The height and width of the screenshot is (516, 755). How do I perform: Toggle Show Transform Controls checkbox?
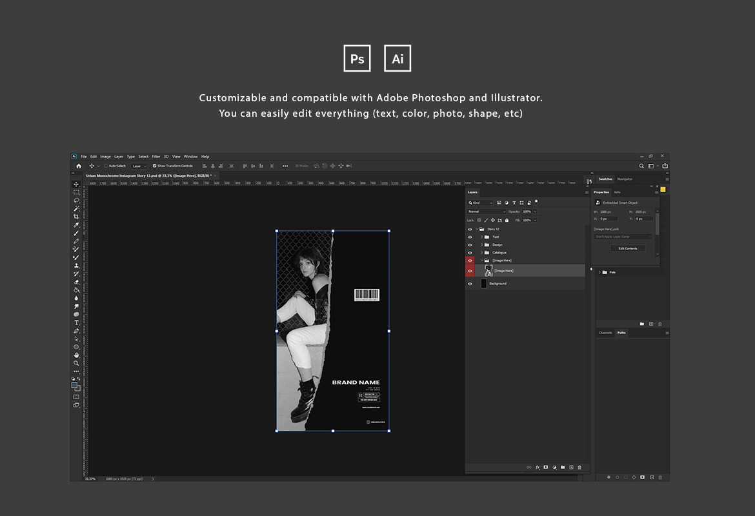pos(155,166)
